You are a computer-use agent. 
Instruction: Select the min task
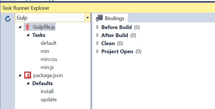click(45, 51)
